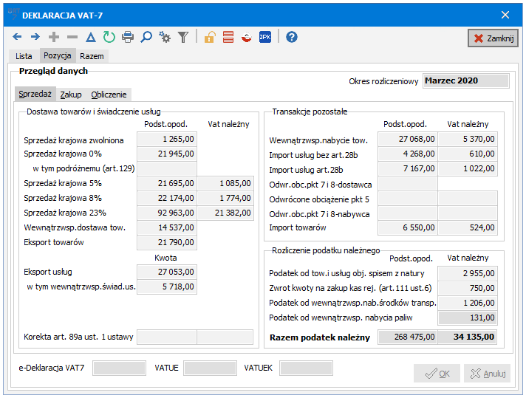Click Eksport towarów value 21 790,00

(x=167, y=242)
